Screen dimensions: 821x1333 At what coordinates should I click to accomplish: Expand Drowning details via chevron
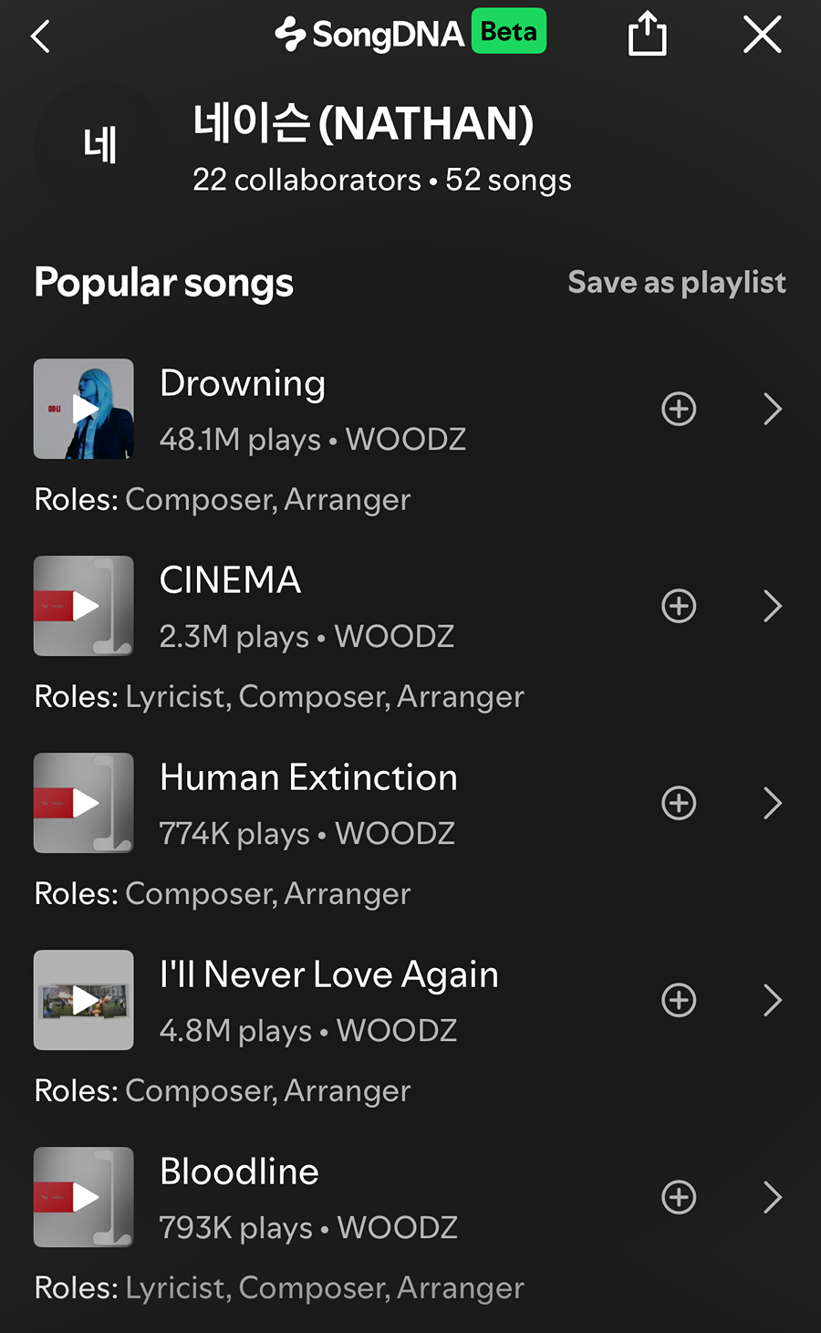click(x=773, y=409)
